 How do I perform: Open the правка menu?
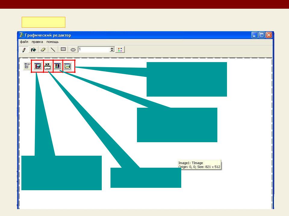37,42
